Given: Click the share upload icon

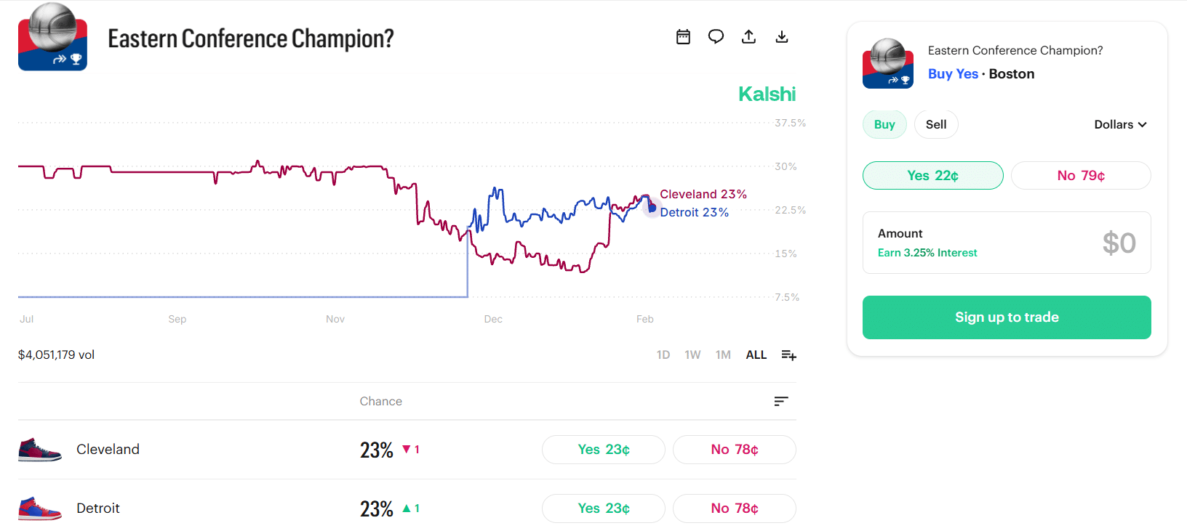Looking at the screenshot, I should point(748,37).
